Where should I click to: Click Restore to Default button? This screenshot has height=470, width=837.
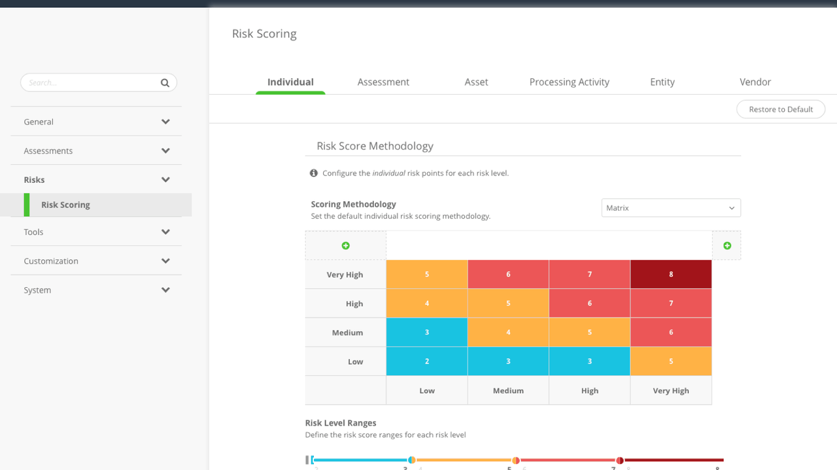781,110
